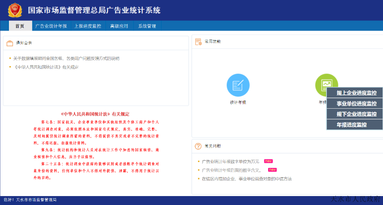Click new badge beside 数字单位为万元 entry
383x205 pixels.
tap(268, 161)
